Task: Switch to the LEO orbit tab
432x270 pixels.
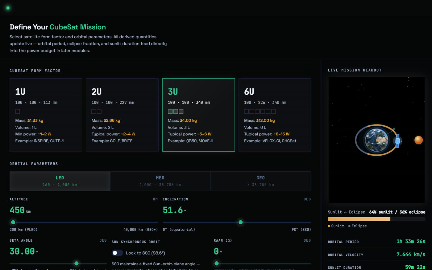Action: tap(60, 181)
